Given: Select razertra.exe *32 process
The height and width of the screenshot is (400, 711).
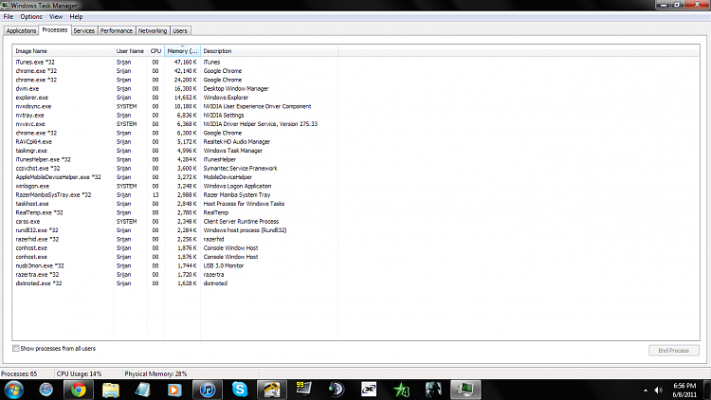Looking at the screenshot, I should click(x=175, y=274).
